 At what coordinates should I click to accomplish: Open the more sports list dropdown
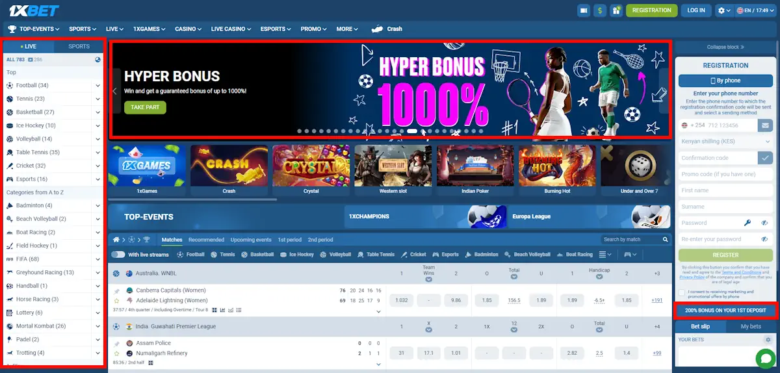pos(605,255)
